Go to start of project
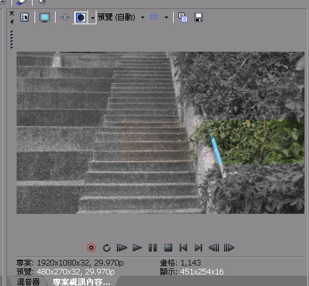This screenshot has height=286, width=309. 183,248
